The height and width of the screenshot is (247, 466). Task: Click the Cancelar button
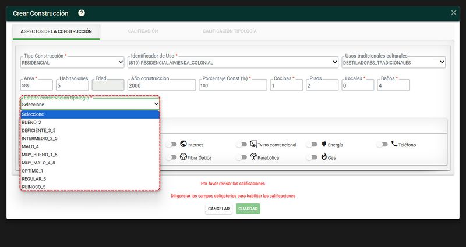coord(219,209)
